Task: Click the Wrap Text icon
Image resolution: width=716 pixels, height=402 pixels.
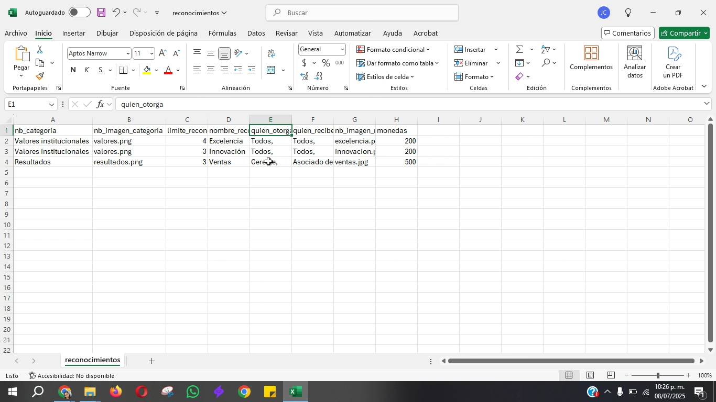Action: 272,53
